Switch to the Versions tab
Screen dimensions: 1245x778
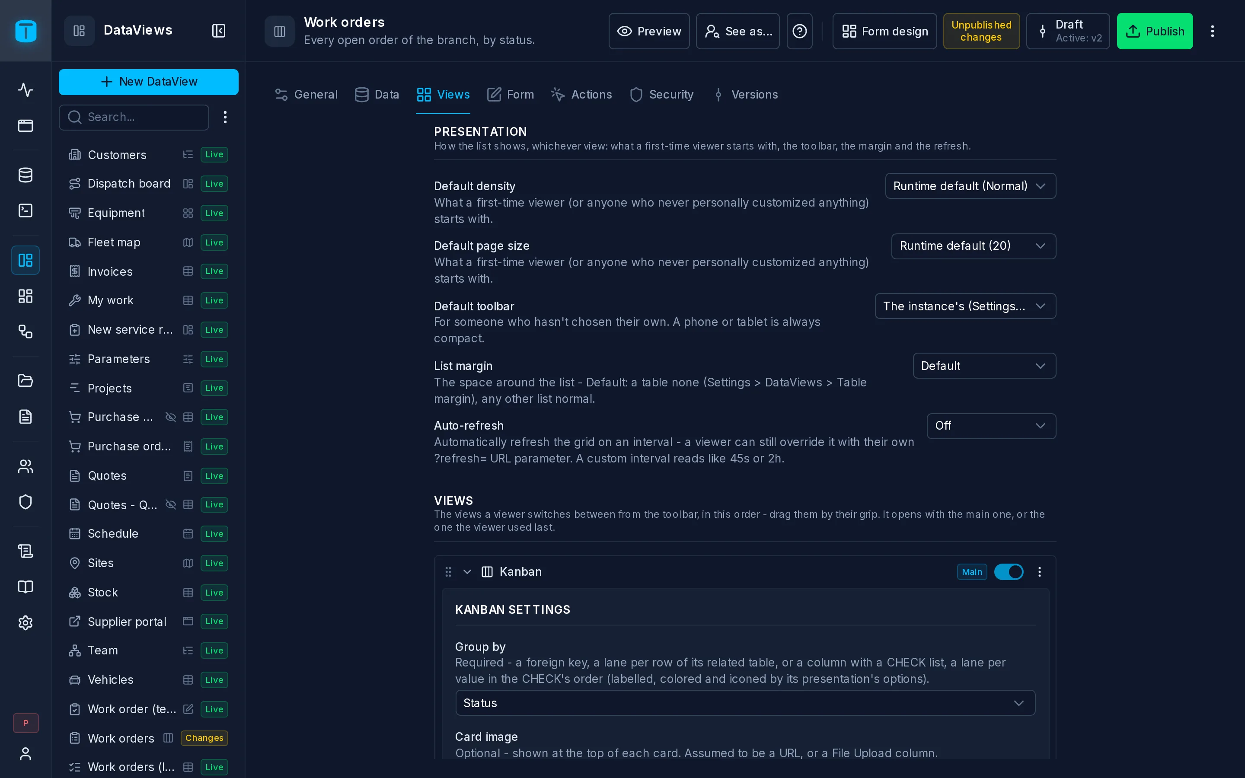[745, 95]
